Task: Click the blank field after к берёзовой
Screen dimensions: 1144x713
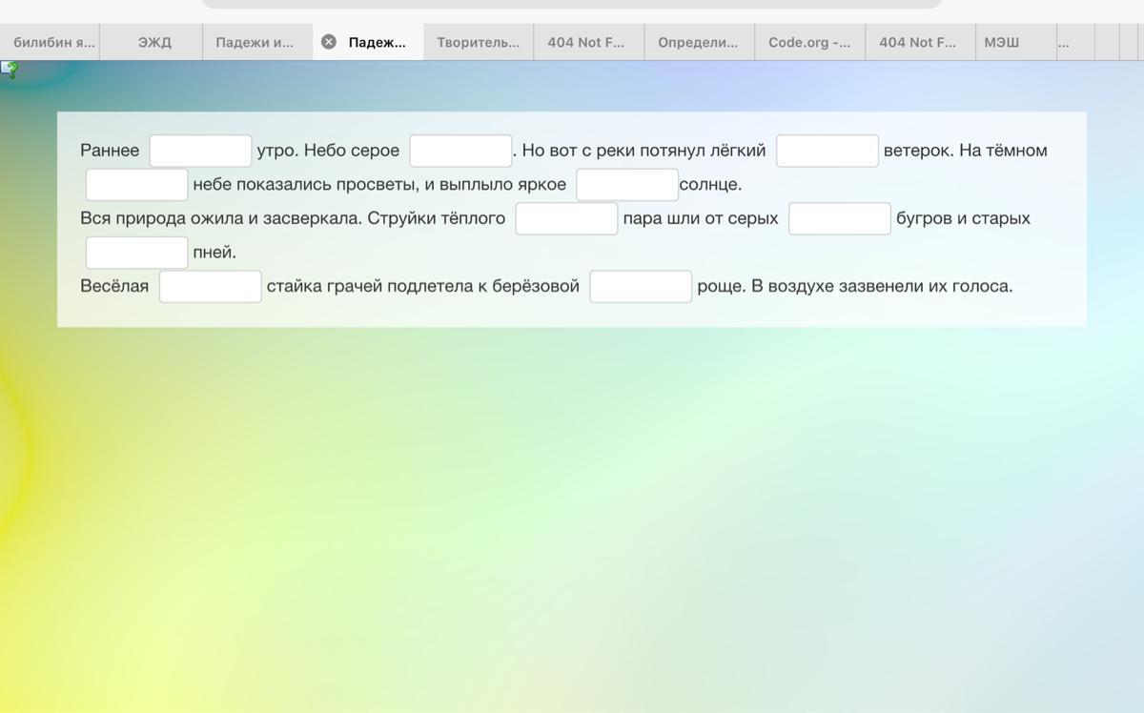Action: coord(641,286)
